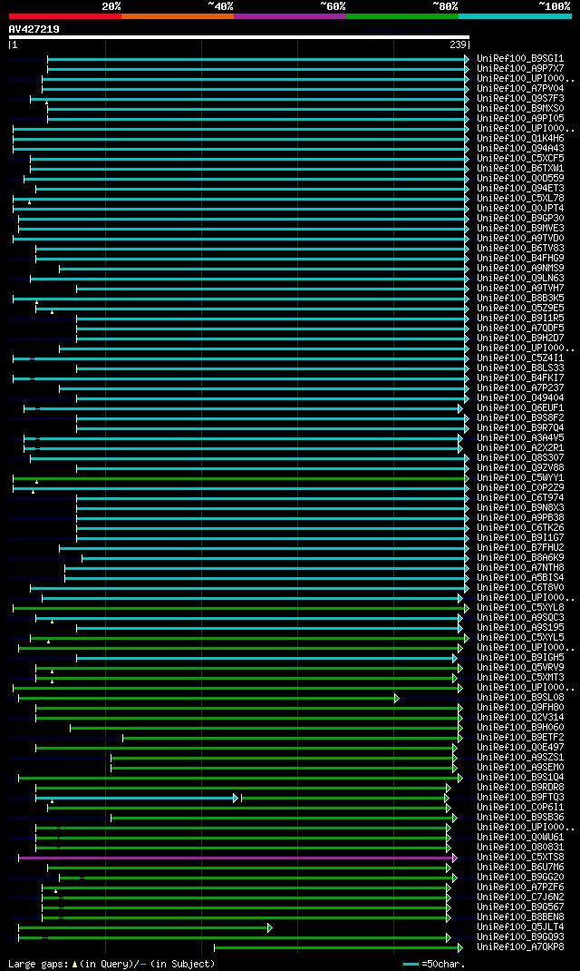The height and width of the screenshot is (971, 580).
Task: Click the UniRef100_Q9S7F3 hit name
Action: coord(520,99)
